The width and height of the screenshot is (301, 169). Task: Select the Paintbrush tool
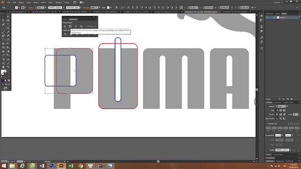[x=3, y=32]
